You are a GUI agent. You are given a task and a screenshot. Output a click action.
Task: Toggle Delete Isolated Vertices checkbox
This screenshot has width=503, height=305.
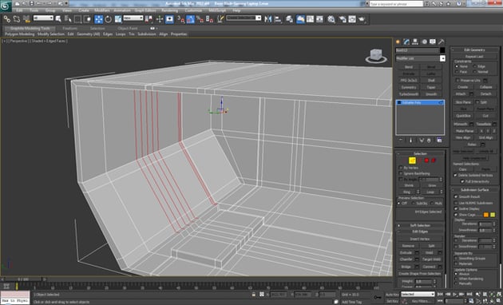click(456, 175)
